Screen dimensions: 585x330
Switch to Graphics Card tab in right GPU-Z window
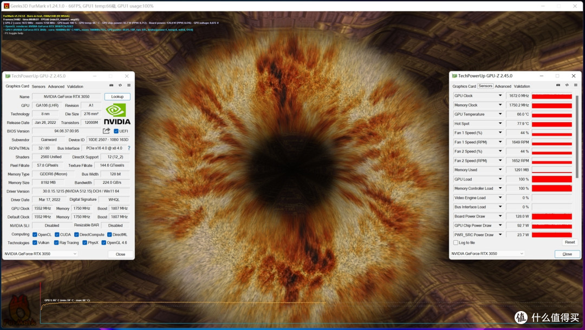tap(464, 87)
